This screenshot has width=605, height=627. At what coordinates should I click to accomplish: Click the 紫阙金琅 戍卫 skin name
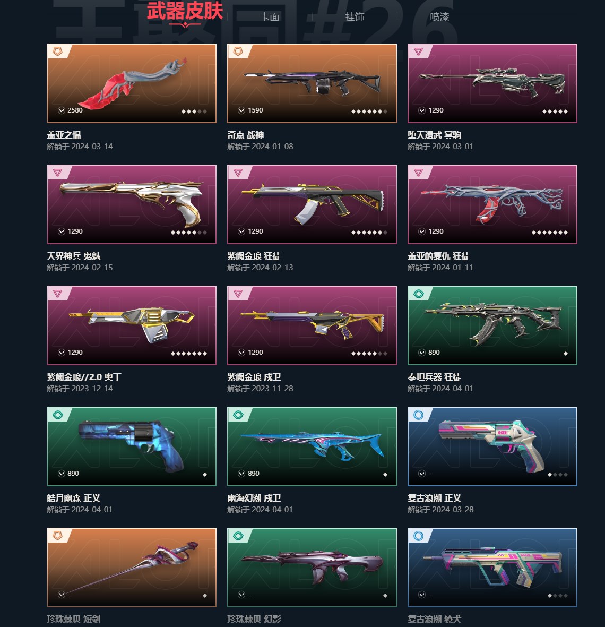point(254,377)
